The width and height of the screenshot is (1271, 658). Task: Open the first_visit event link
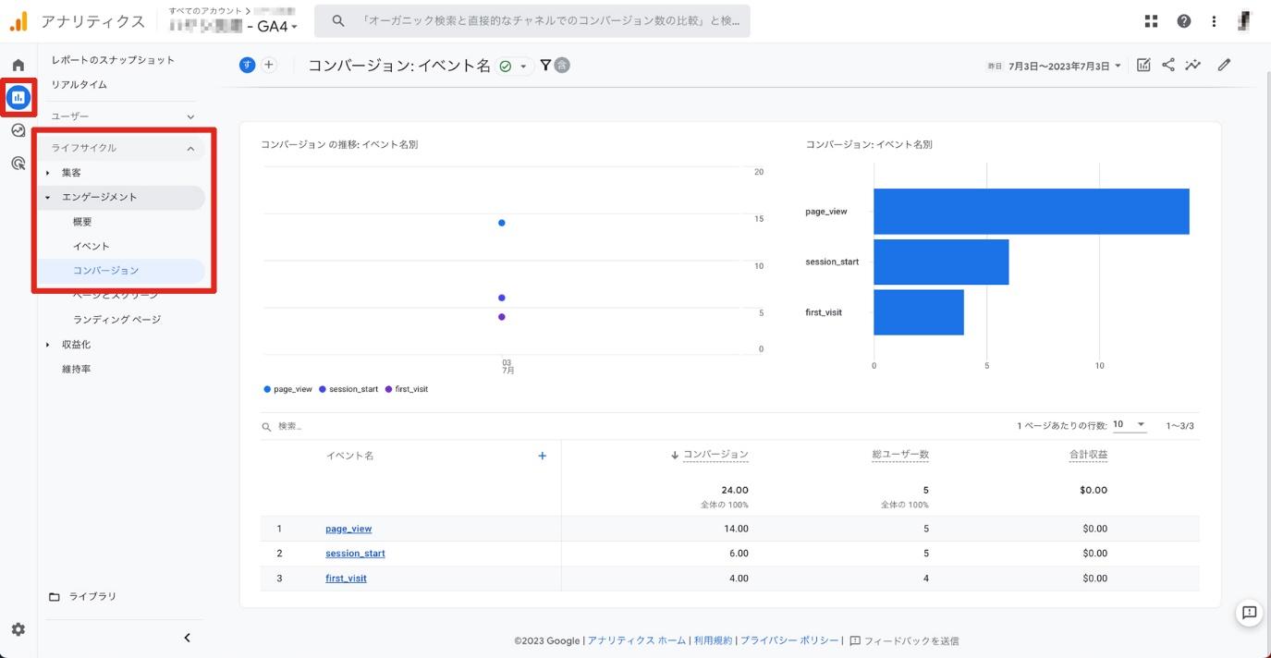346,579
